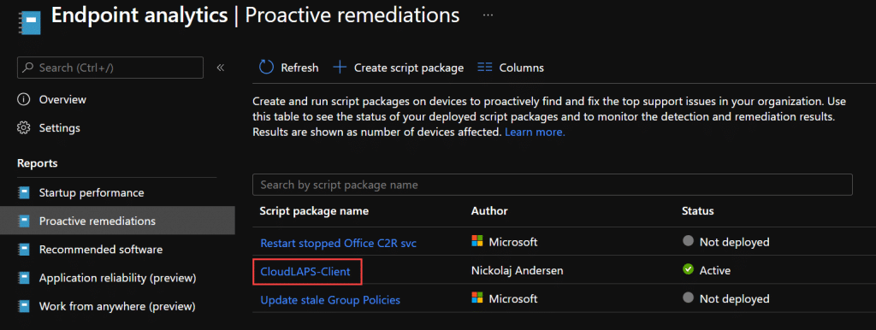Click the Application reliability notebook icon
The width and height of the screenshot is (876, 330).
tap(23, 278)
